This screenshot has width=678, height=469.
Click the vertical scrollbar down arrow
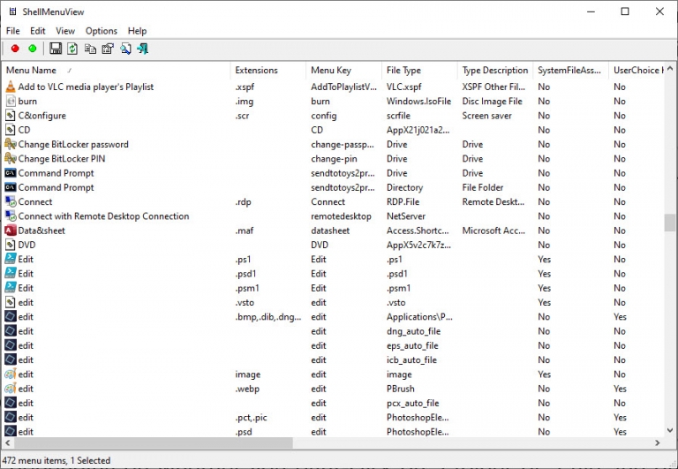670,430
